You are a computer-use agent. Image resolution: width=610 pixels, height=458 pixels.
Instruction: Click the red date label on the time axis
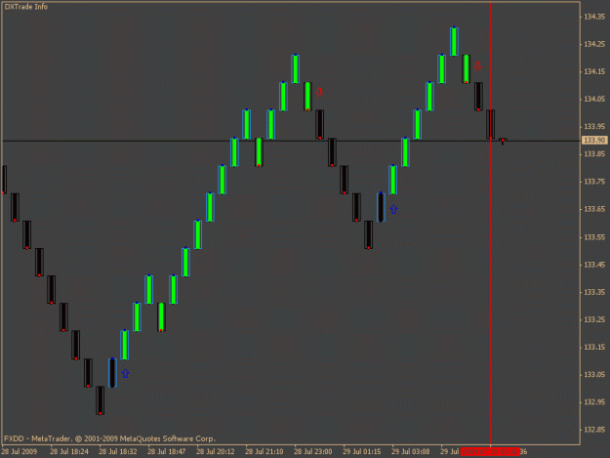490,452
